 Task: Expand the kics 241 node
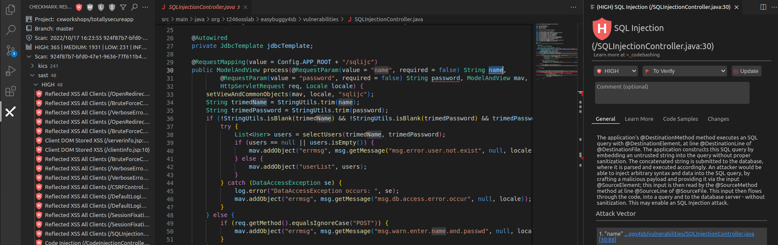(33, 66)
